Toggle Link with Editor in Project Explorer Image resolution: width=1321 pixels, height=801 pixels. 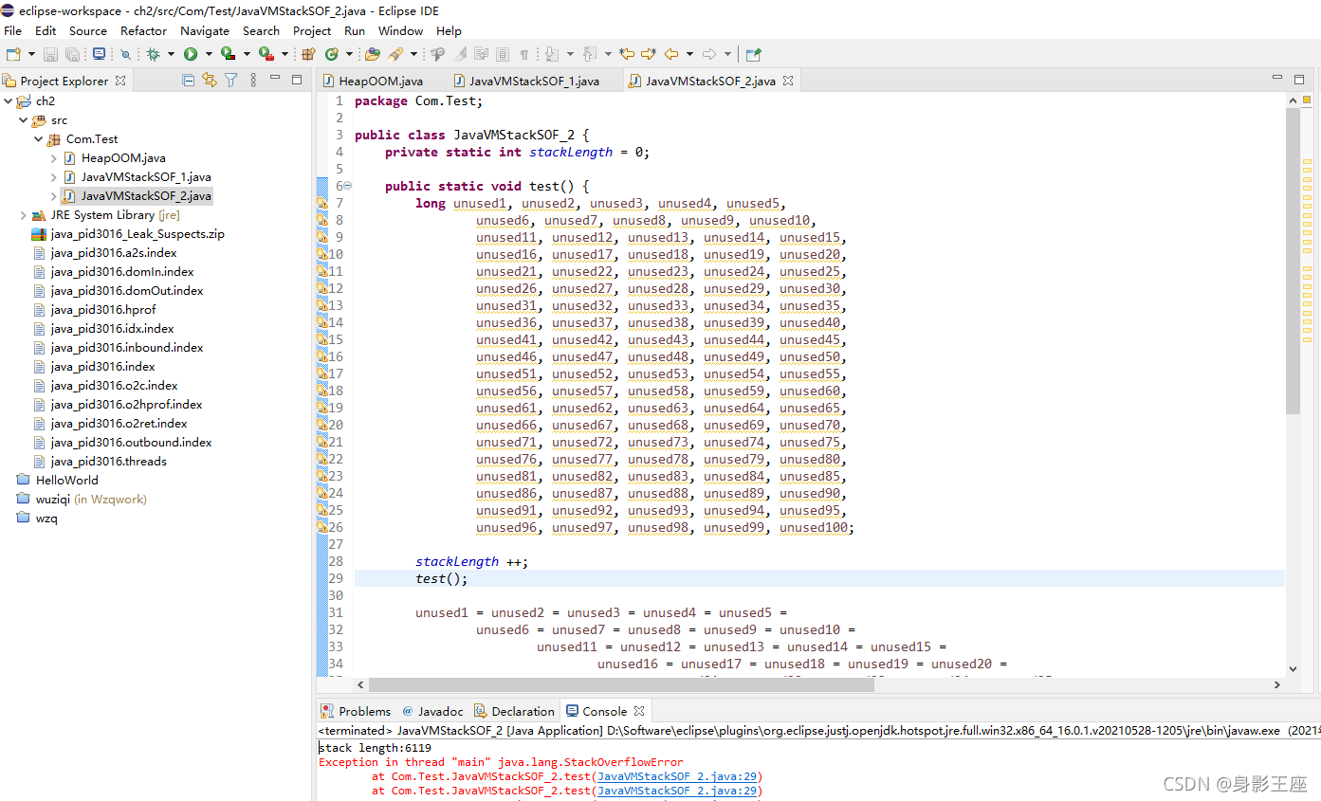(210, 81)
